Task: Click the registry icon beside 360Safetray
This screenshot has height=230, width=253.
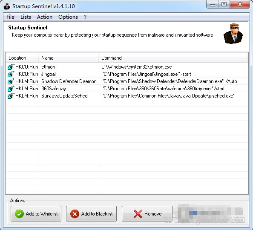Action: (11, 89)
